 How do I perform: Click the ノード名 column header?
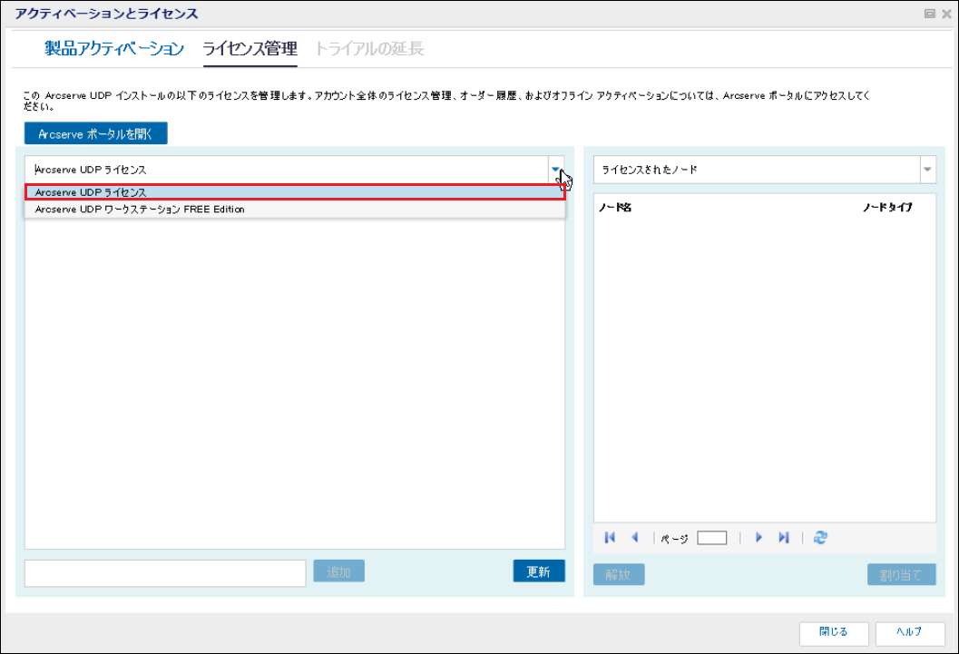click(x=615, y=207)
